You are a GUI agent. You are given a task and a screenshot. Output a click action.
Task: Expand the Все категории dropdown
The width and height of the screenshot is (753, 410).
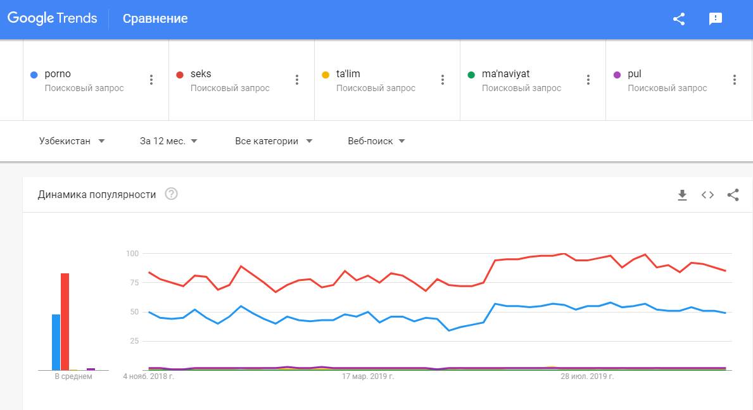tap(274, 141)
